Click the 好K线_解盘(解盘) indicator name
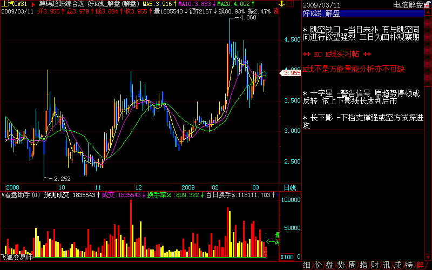This screenshot has height=270, width=432. click(x=114, y=4)
